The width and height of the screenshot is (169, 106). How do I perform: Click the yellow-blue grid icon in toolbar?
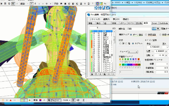[x=101, y=4]
